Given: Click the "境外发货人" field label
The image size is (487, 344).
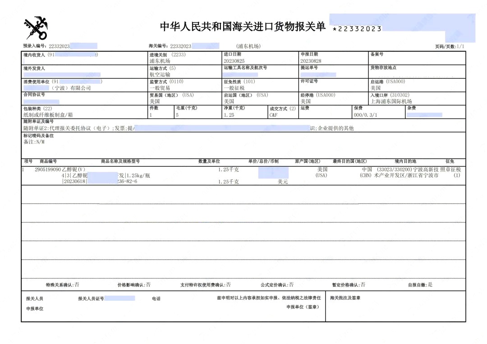Looking at the screenshot, I should point(34,68).
